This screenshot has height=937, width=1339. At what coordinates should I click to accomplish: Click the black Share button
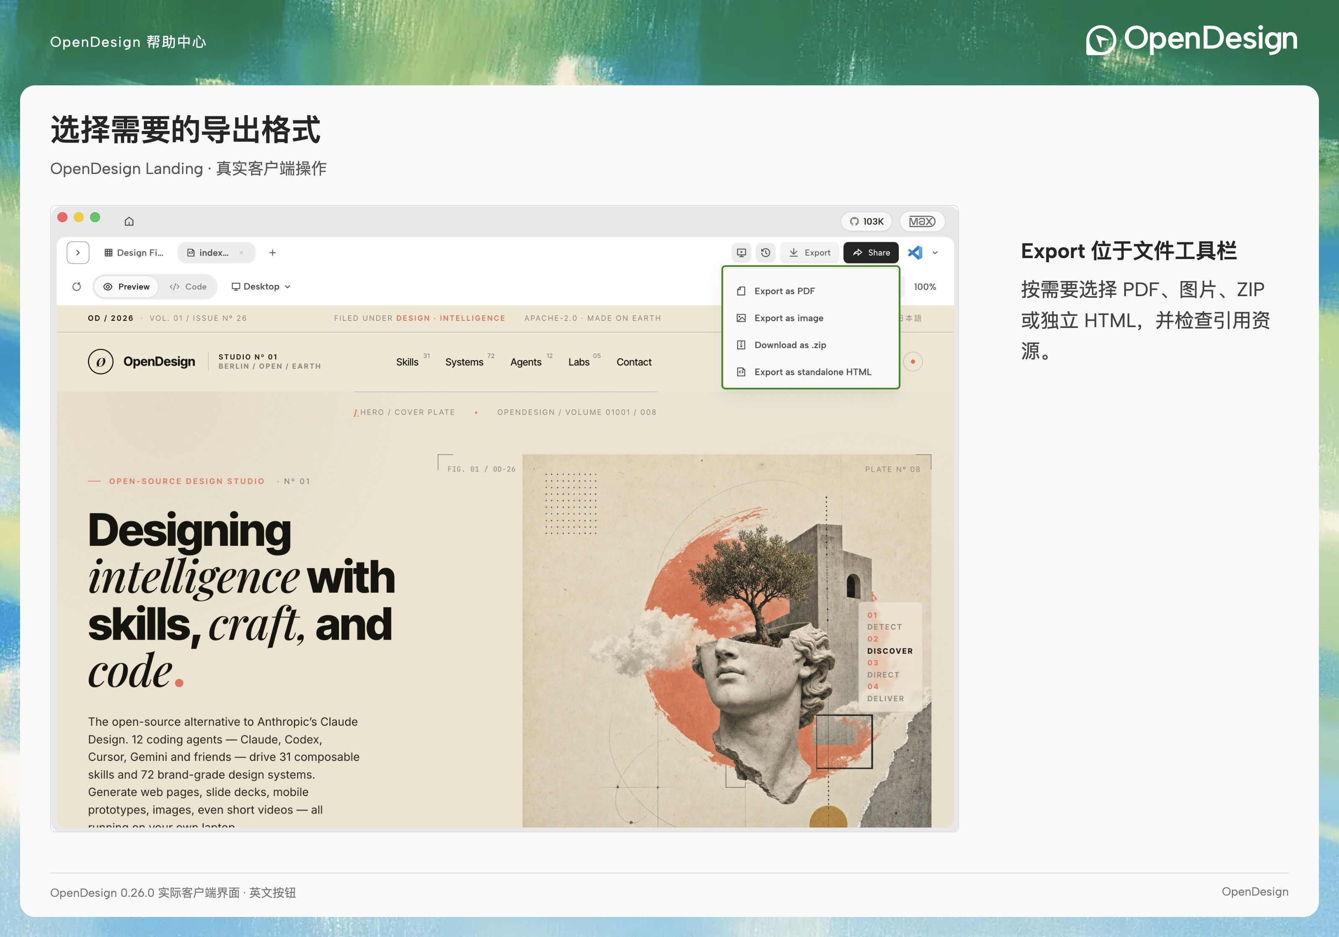tap(871, 253)
